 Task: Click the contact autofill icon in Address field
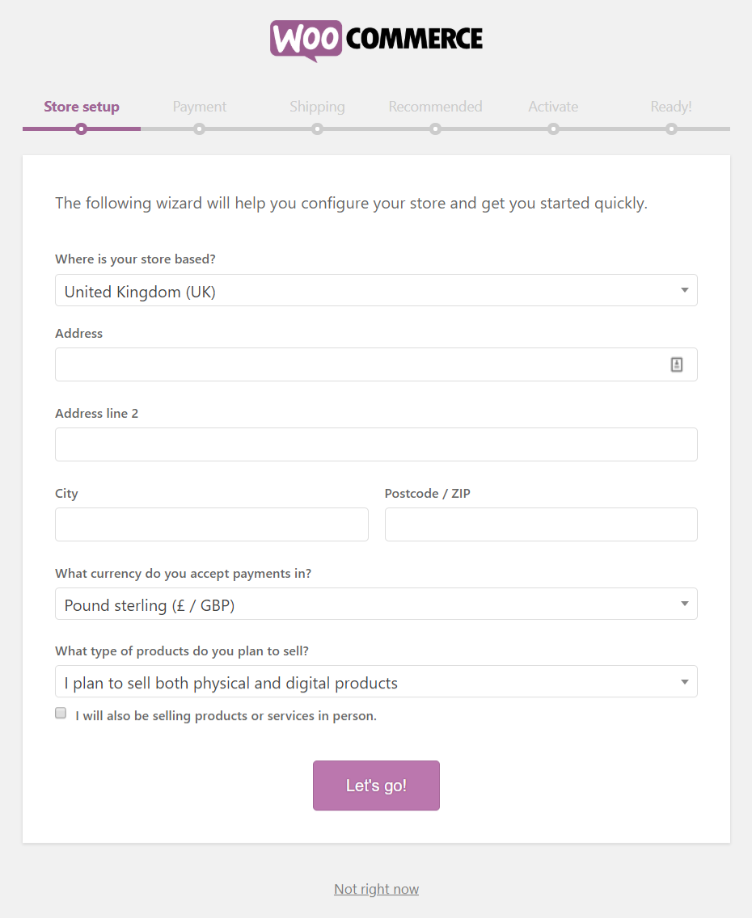[x=677, y=364]
